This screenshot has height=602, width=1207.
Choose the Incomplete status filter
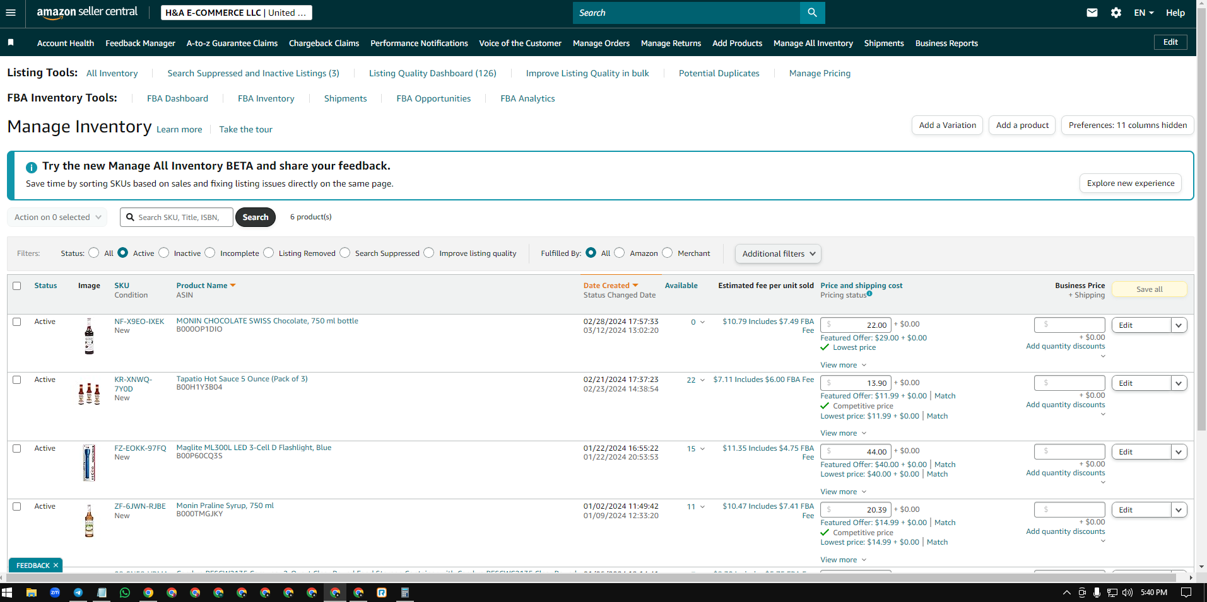click(210, 253)
